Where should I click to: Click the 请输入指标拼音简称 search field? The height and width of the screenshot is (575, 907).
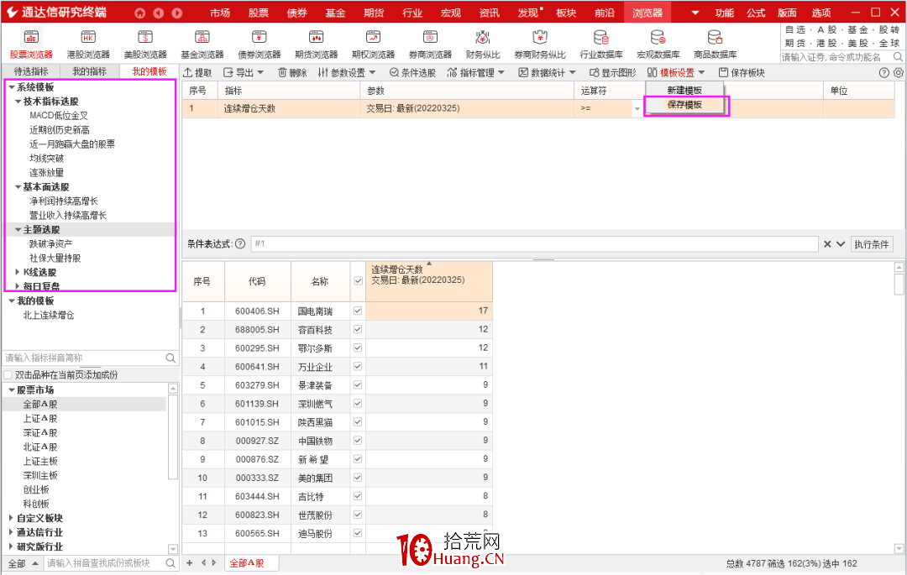84,358
